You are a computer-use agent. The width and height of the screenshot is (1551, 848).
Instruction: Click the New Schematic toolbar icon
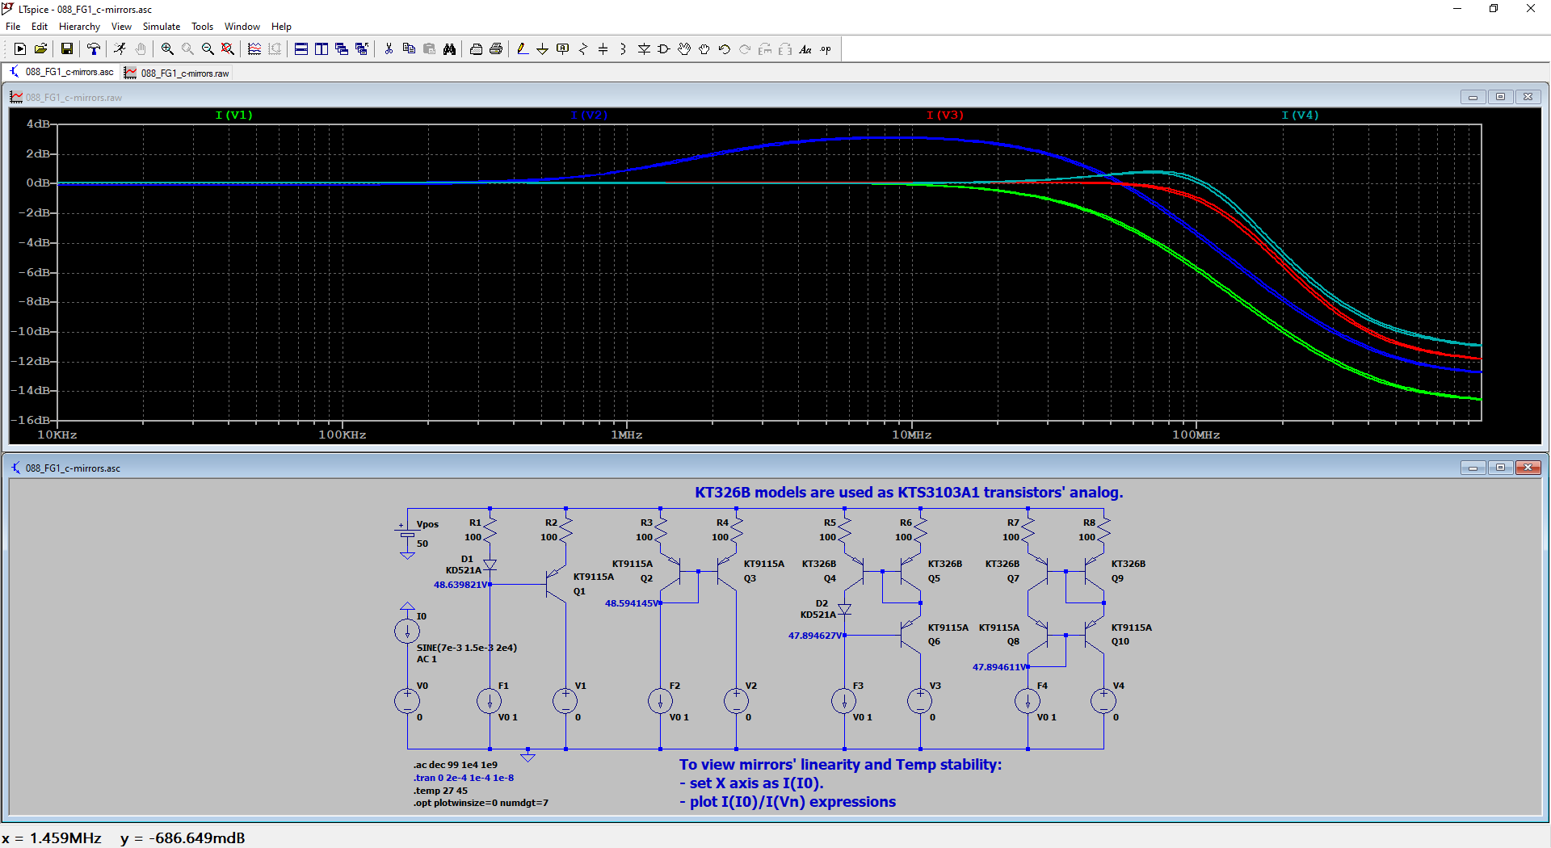20,49
